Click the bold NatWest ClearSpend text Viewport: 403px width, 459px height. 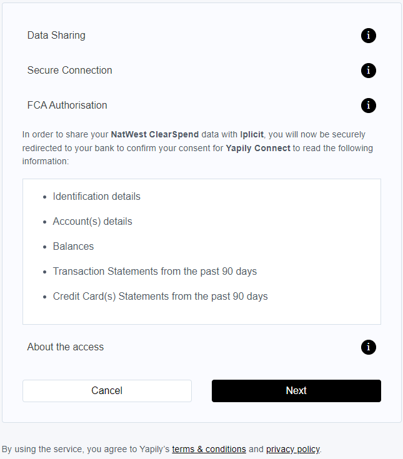pyautogui.click(x=154, y=134)
